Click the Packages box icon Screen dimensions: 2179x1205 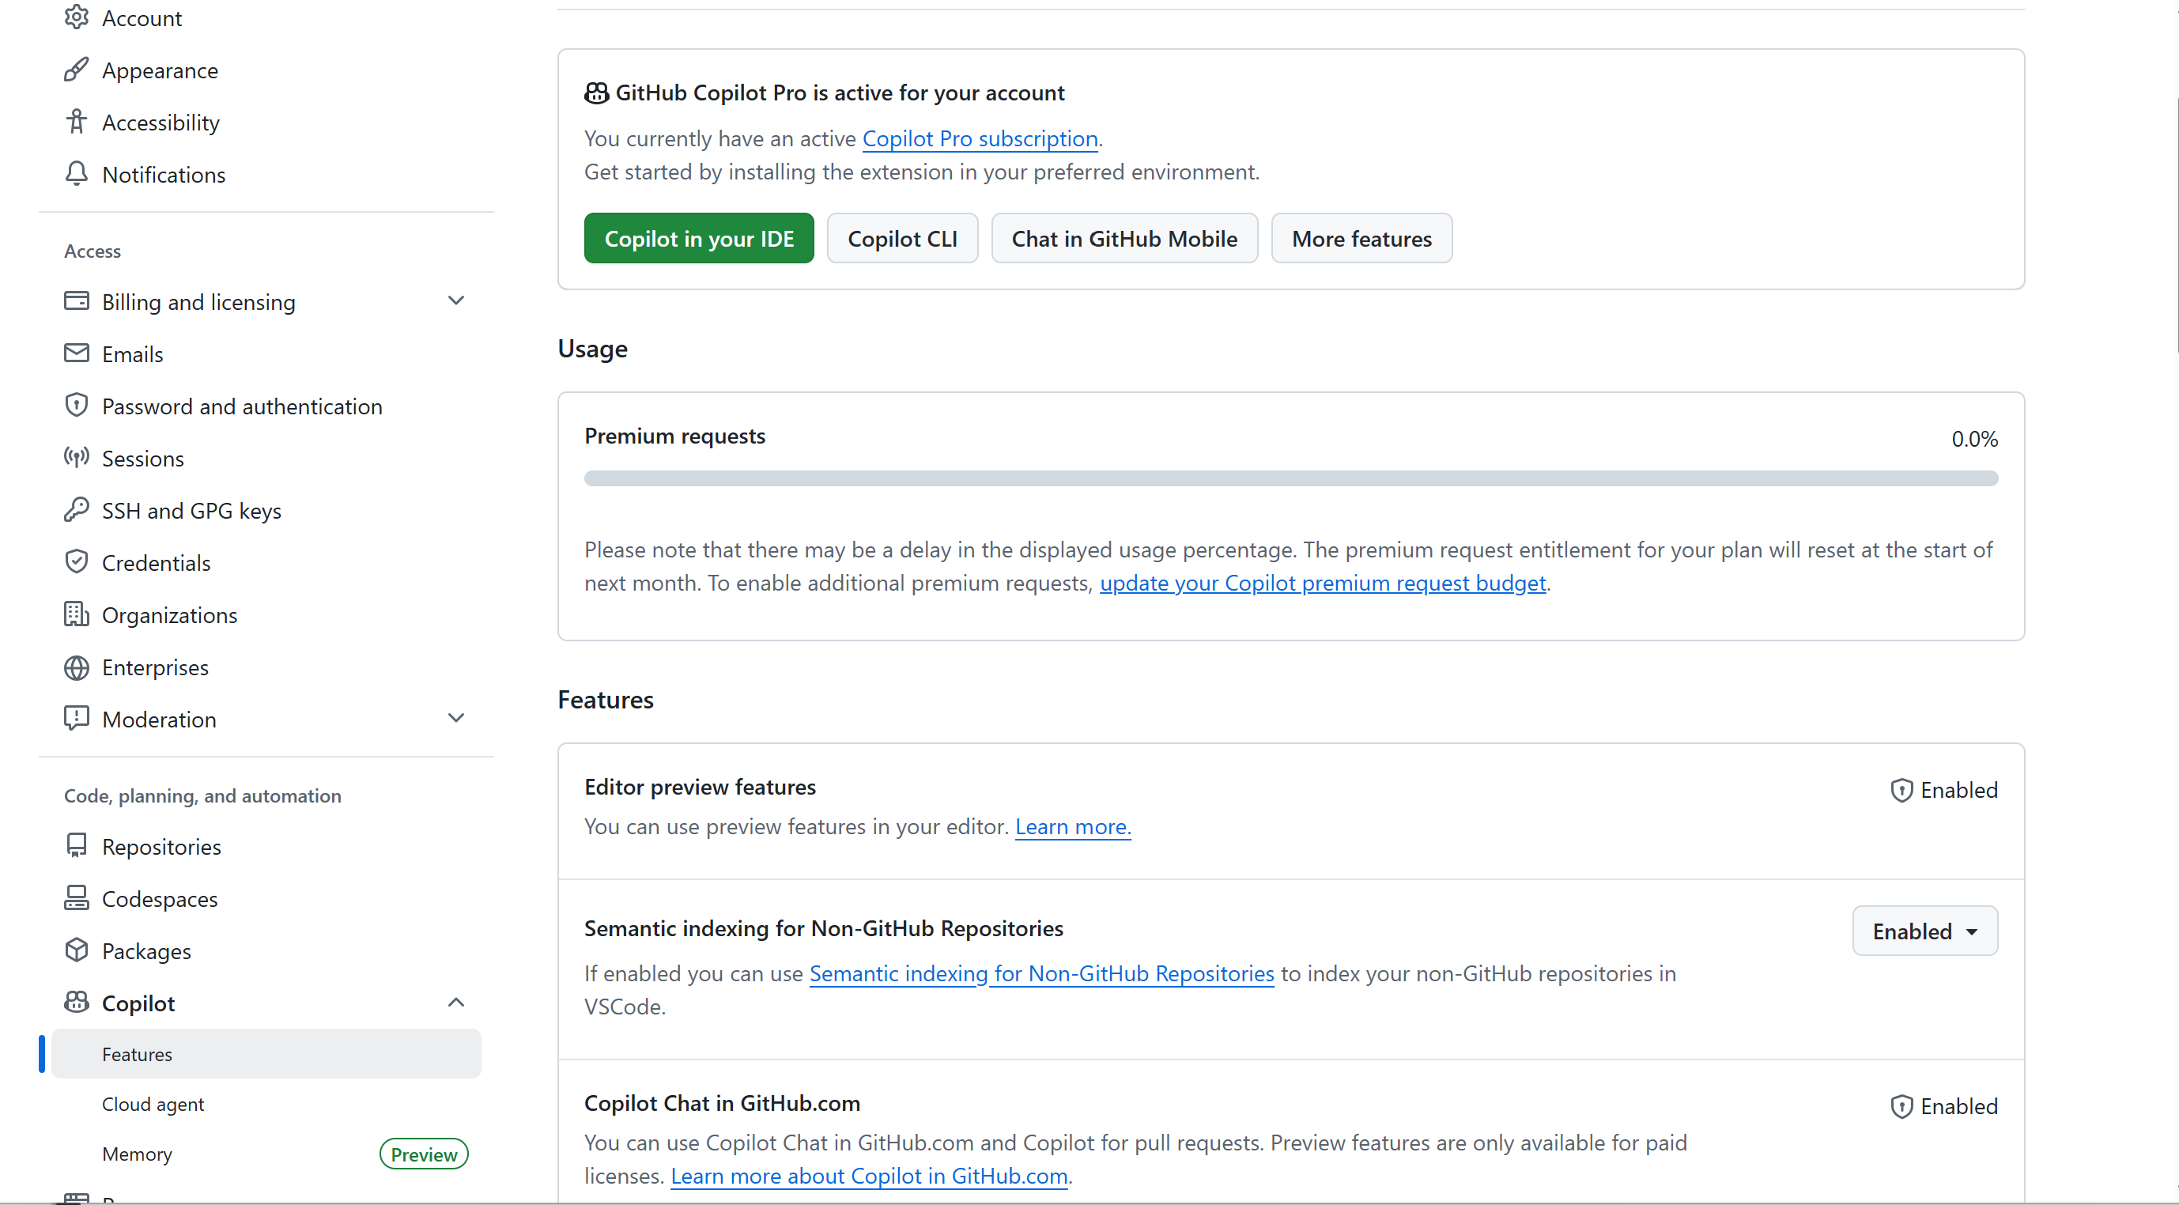pos(76,950)
